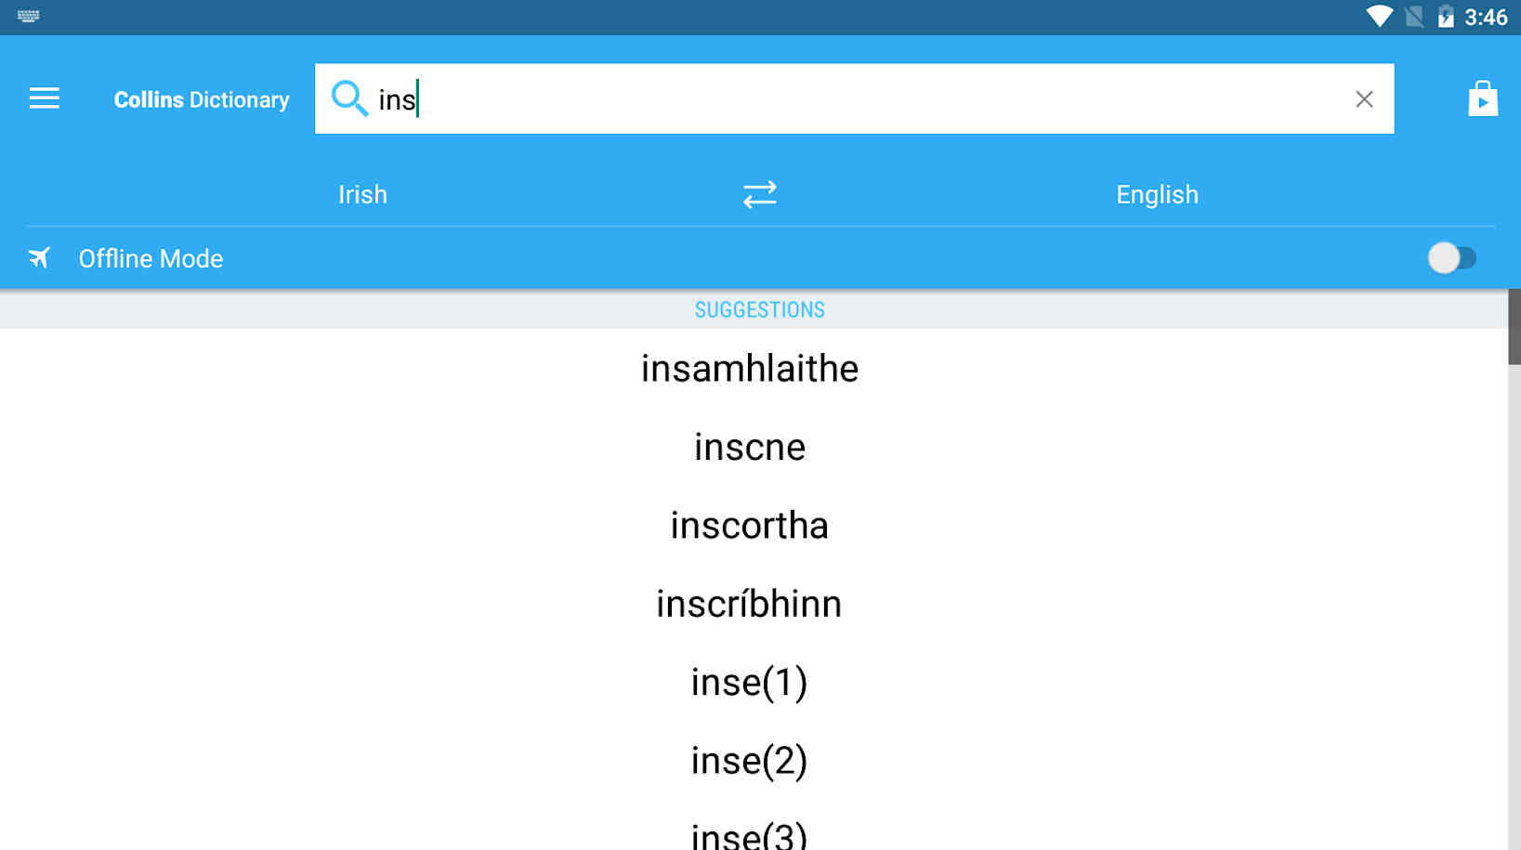Open the inse(2) entry
Image resolution: width=1521 pixels, height=850 pixels.
click(x=750, y=761)
